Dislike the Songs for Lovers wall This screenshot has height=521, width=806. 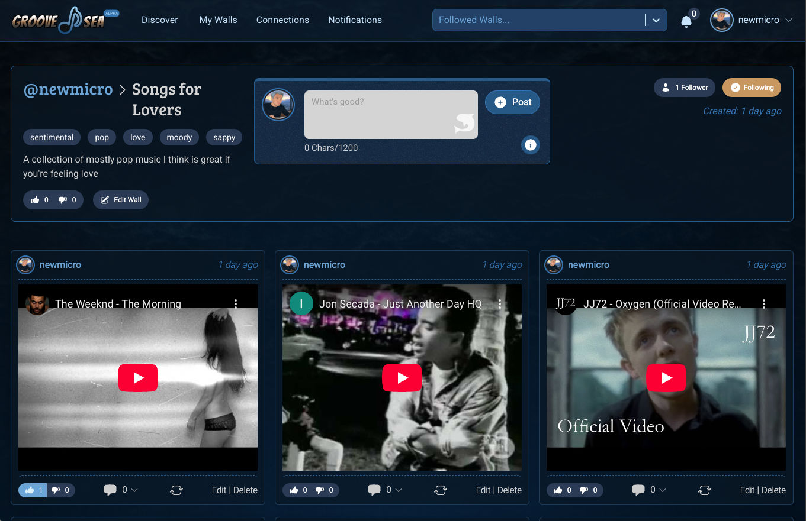pos(67,200)
